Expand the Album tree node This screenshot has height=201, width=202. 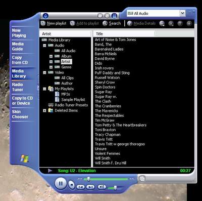(x=51, y=56)
